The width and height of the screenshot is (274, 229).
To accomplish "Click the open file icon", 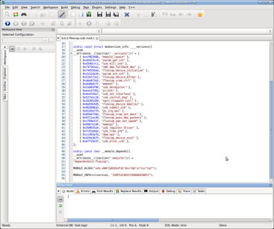I will click(x=81, y=15).
